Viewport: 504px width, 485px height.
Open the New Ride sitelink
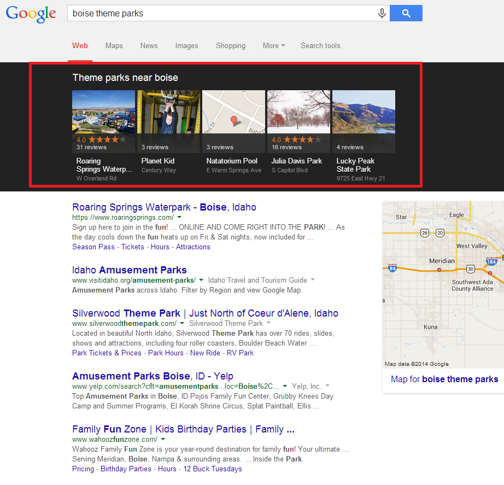coord(205,353)
